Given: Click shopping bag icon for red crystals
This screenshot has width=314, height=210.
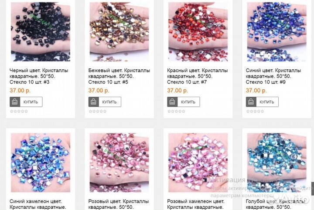Looking at the screenshot, I should (172, 102).
